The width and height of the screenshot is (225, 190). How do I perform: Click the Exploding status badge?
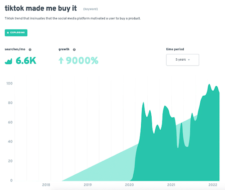16,33
